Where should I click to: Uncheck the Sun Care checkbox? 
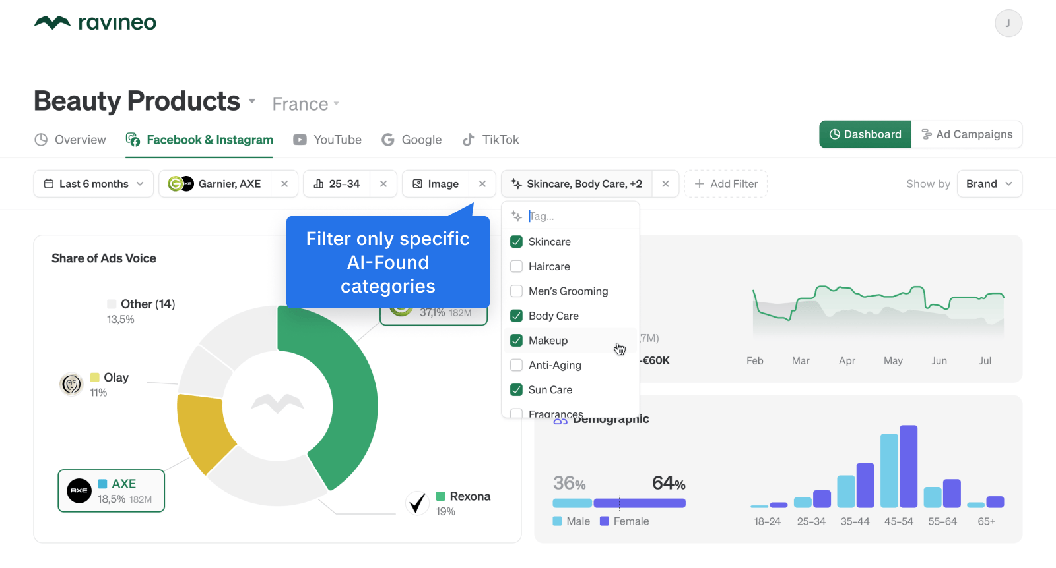tap(517, 390)
